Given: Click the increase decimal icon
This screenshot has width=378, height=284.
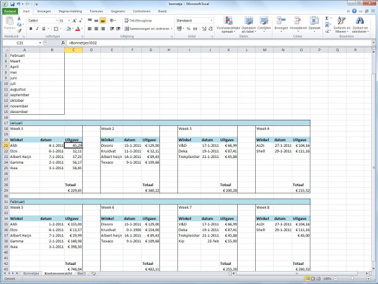Looking at the screenshot, I should [x=204, y=28].
